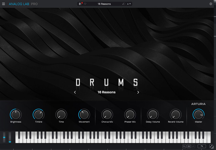Click the Chorus Mix knob
This screenshot has height=150, width=216.
coord(107,114)
